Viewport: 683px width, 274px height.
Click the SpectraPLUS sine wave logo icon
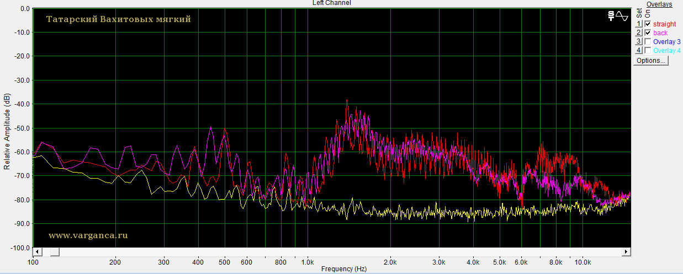click(618, 16)
